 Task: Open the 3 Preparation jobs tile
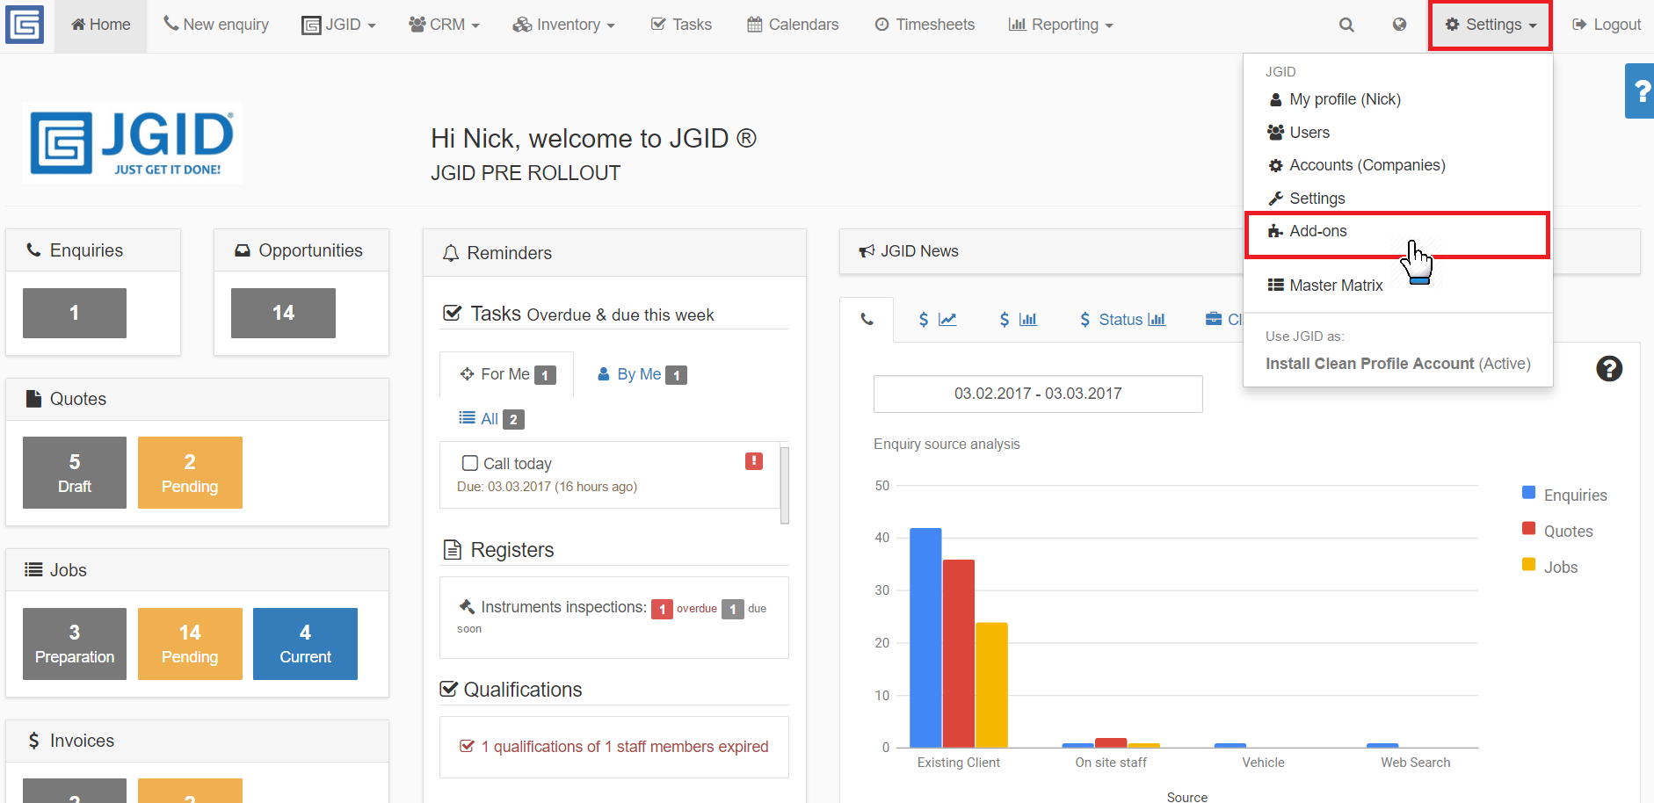[75, 644]
